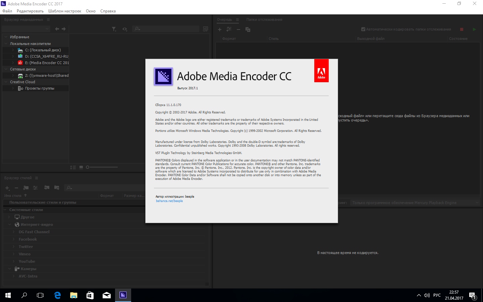This screenshot has height=302, width=483.
Task: Delete the preset with the minus icon
Action: coord(16,188)
